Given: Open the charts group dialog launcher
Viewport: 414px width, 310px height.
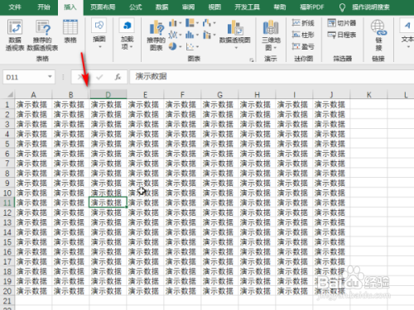Looking at the screenshot, I should point(252,60).
